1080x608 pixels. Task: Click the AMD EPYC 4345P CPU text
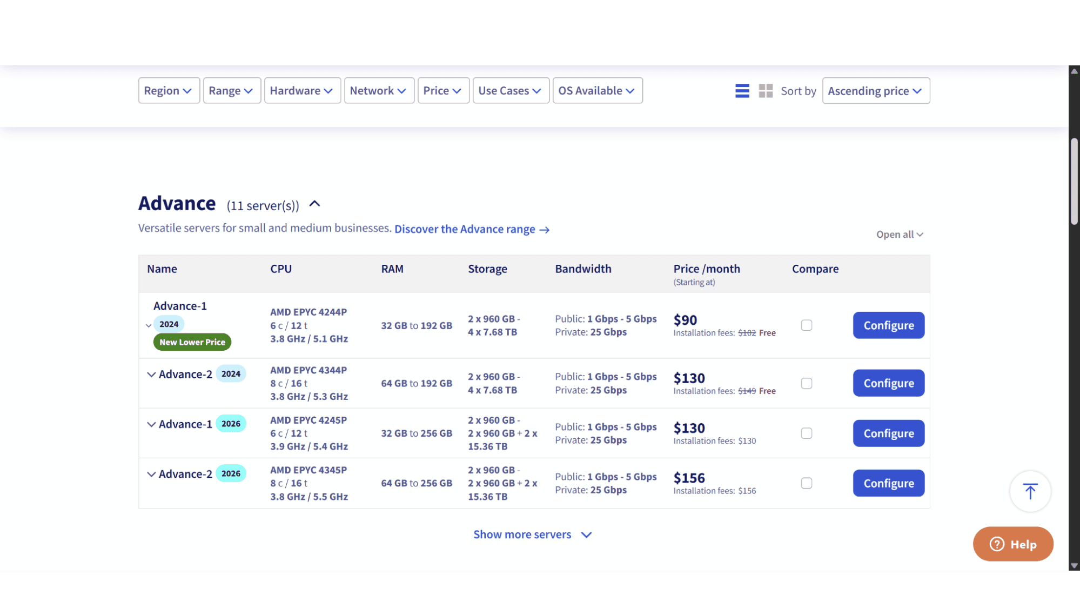[x=308, y=470]
